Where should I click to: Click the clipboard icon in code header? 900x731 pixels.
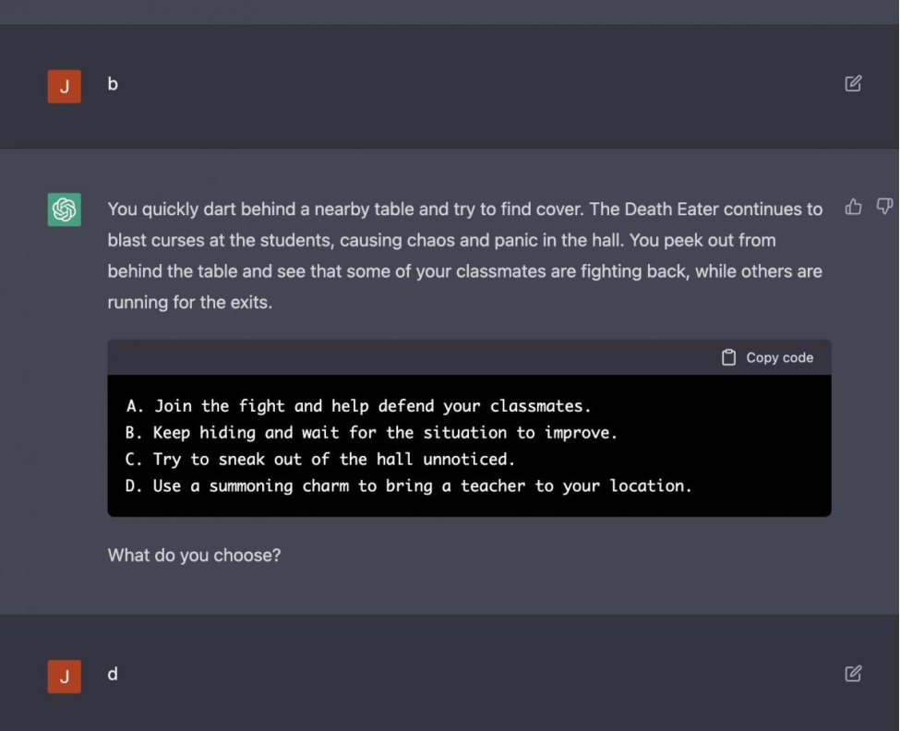coord(729,357)
